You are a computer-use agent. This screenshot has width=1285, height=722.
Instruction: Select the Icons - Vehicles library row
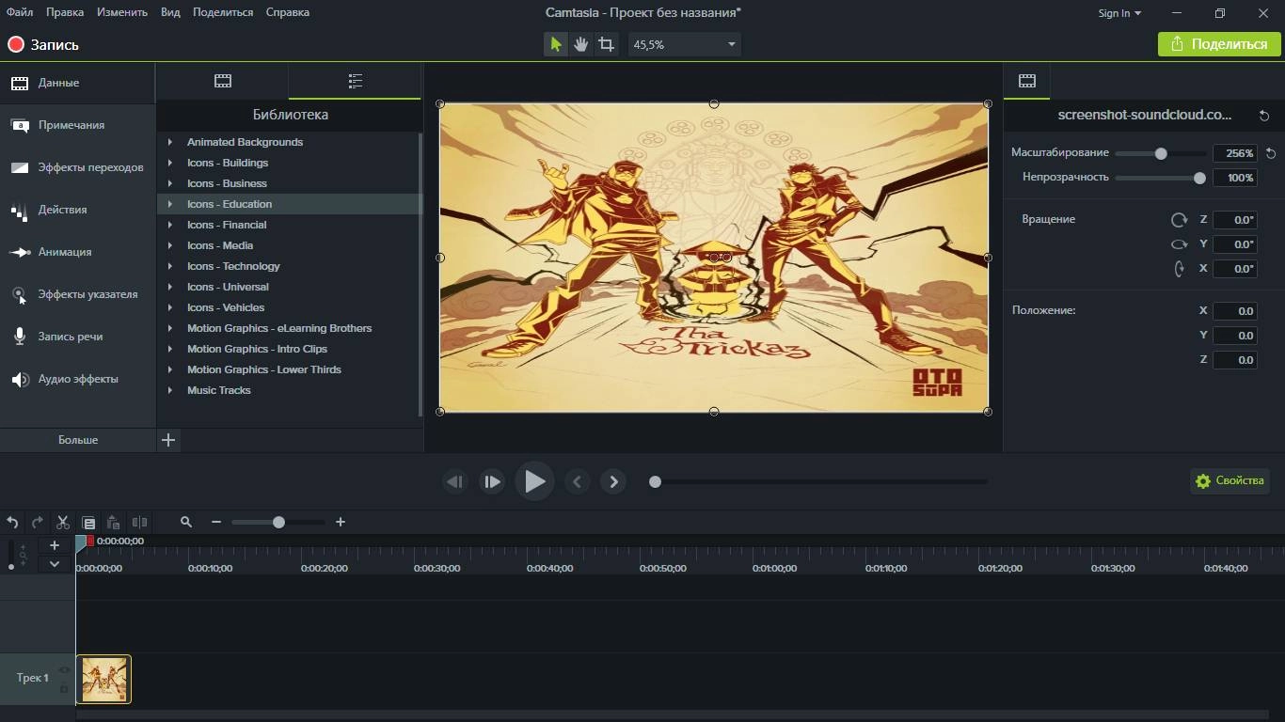[x=287, y=307]
